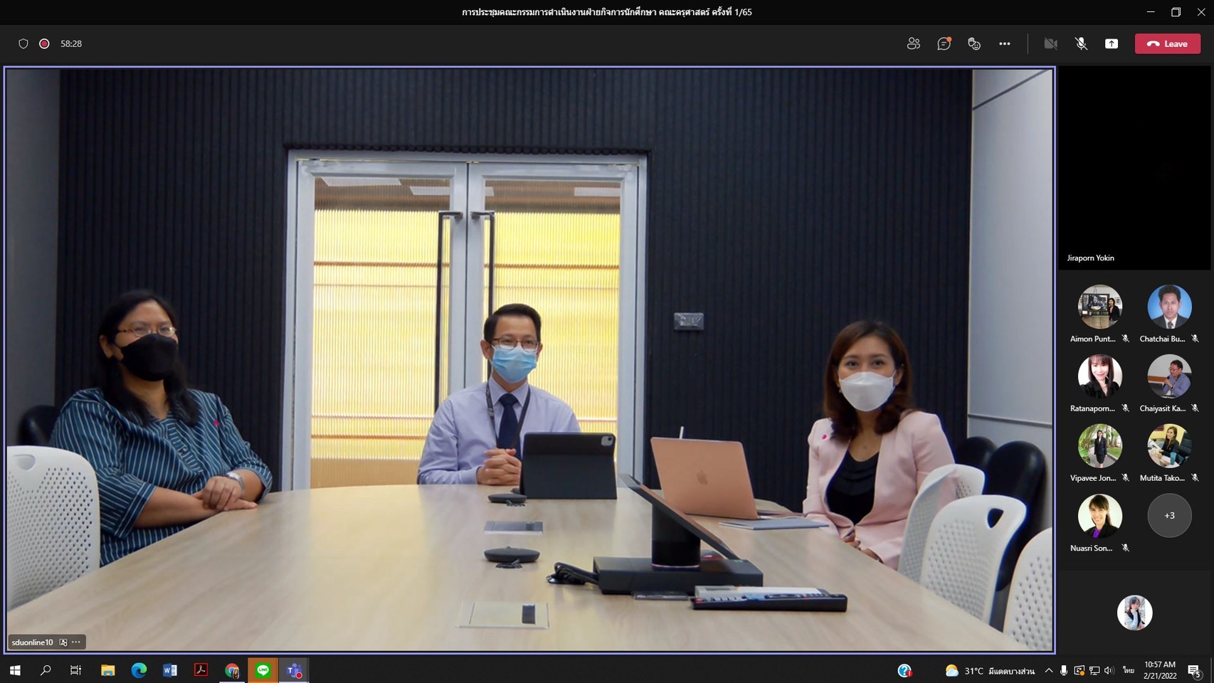Click the shield security icon
The height and width of the screenshot is (683, 1214).
(23, 43)
